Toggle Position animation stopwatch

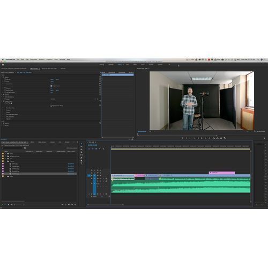(x=5, y=79)
